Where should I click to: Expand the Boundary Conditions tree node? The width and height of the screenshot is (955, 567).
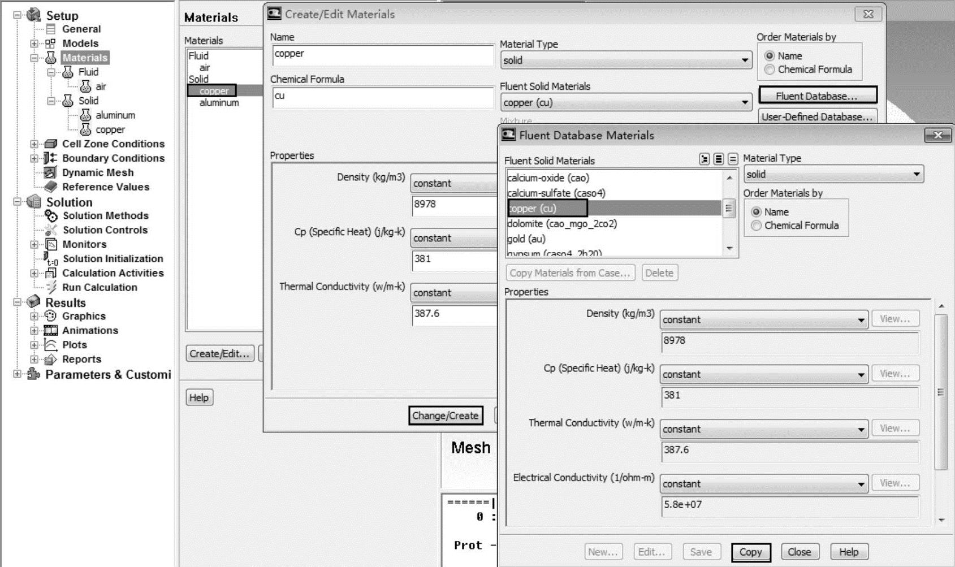tap(34, 158)
